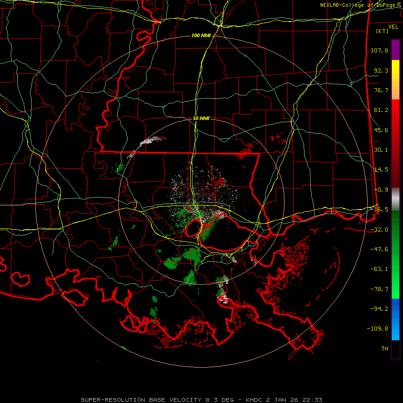Click the "NEXLAB-College of DuPage" credit text
The height and width of the screenshot is (403, 403).
pyautogui.click(x=359, y=5)
